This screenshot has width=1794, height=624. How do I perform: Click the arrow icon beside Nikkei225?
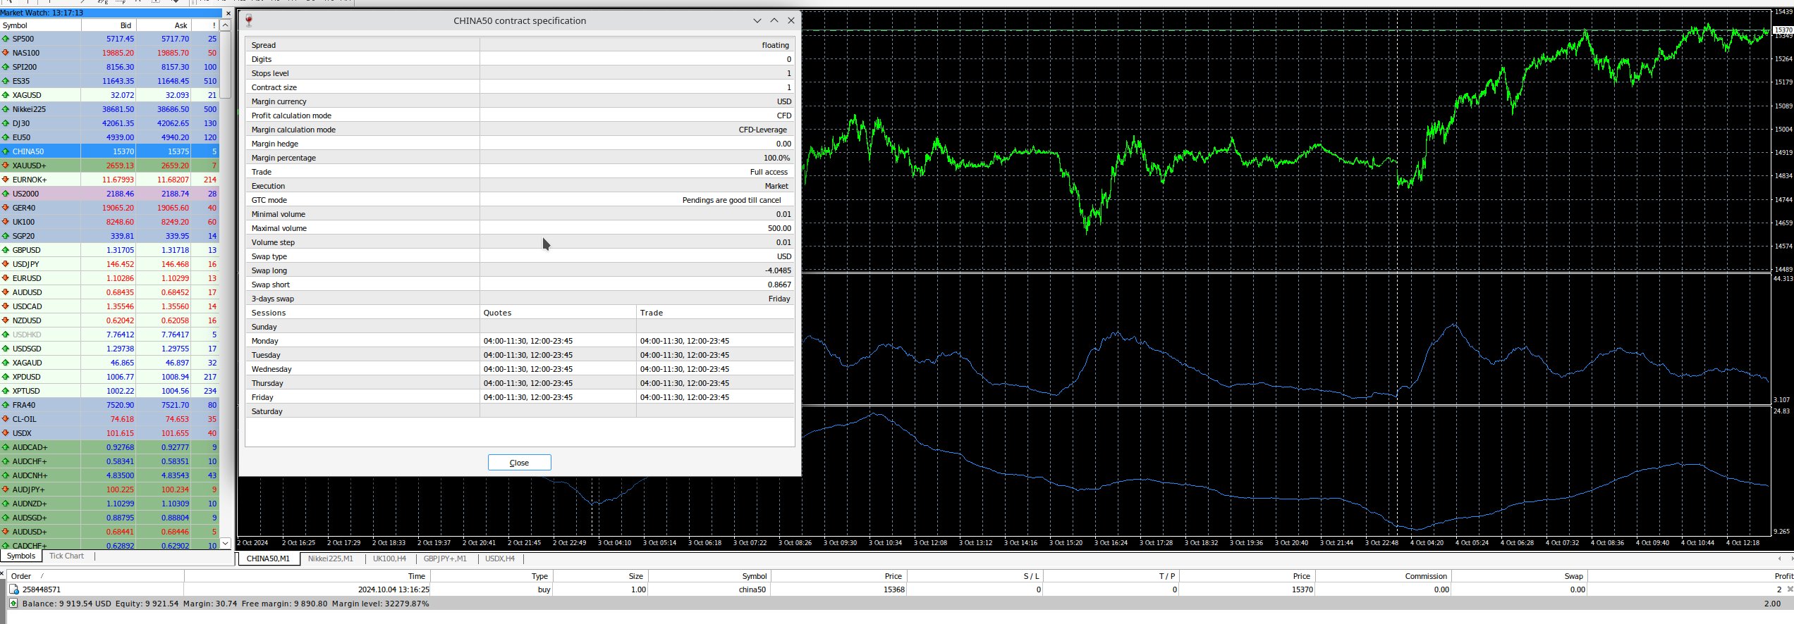pos(6,109)
